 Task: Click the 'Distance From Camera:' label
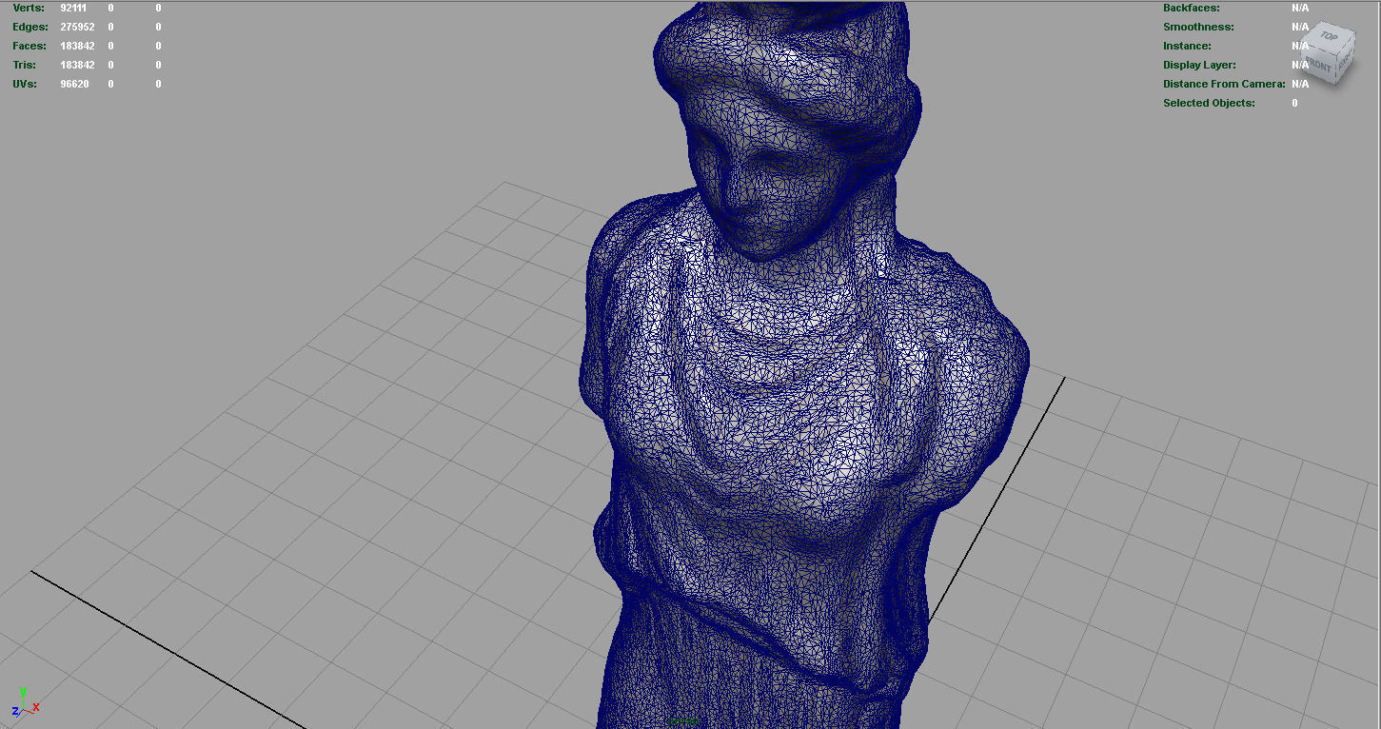(x=1224, y=84)
